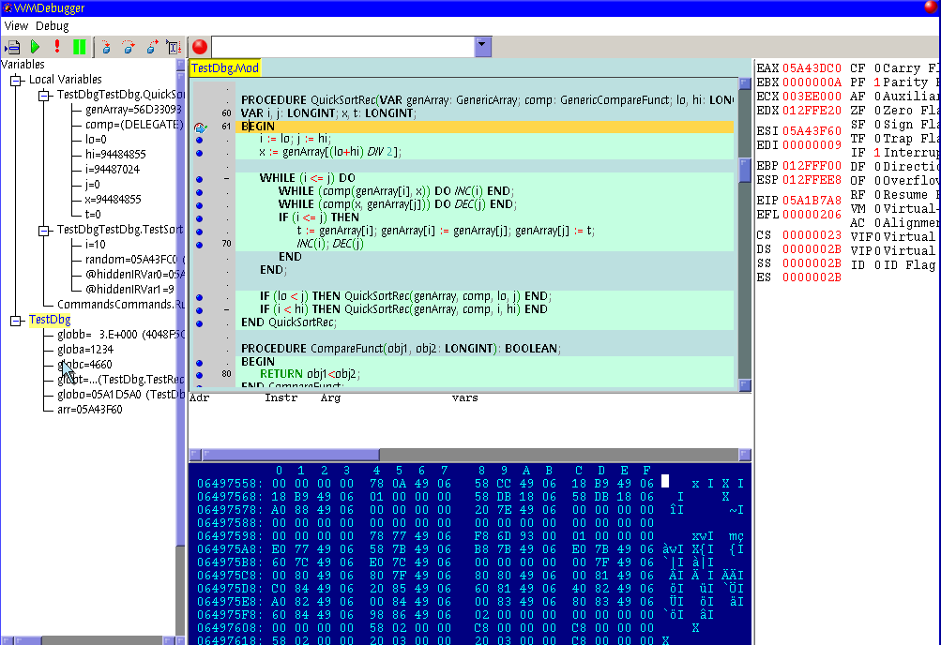This screenshot has width=941, height=645.
Task: Click the green Run/Continue arrow
Action: [36, 46]
